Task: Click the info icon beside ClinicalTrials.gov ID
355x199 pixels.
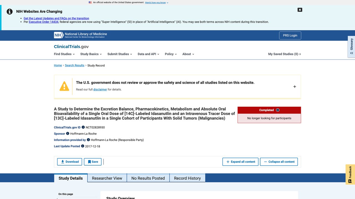Action: [x=83, y=127]
